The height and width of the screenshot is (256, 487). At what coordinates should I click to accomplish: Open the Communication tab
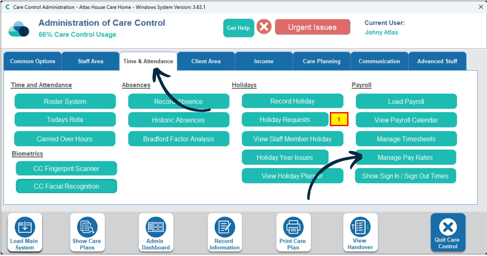379,61
